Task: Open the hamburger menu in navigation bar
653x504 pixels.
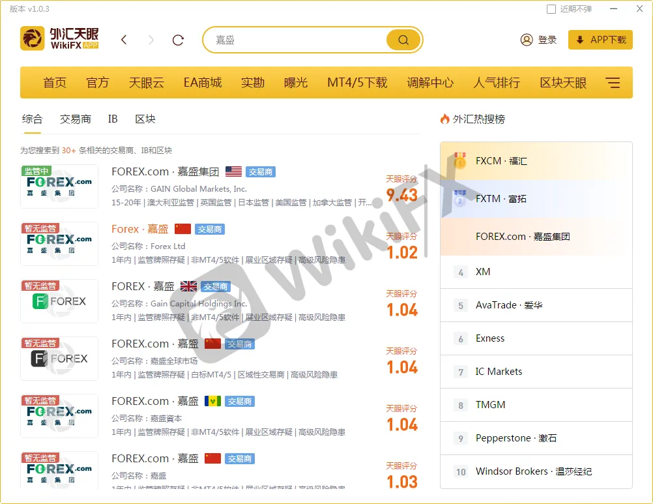Action: 613,82
